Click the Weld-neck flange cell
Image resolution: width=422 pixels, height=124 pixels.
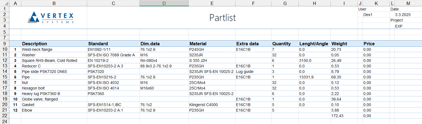(37, 49)
